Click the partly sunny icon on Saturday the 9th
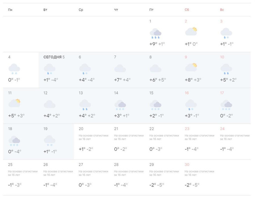Screen dimensions: 255x202 190,68
